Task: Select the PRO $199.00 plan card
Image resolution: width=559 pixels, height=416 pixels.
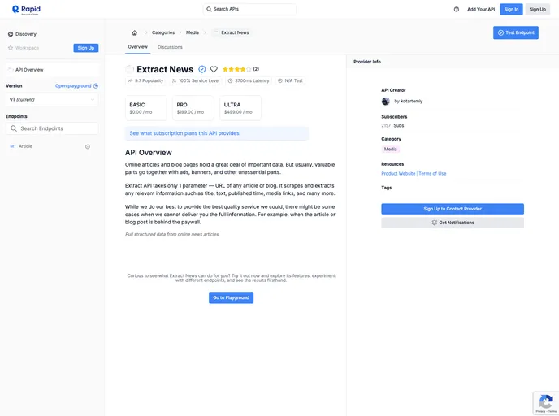Action: (x=193, y=108)
